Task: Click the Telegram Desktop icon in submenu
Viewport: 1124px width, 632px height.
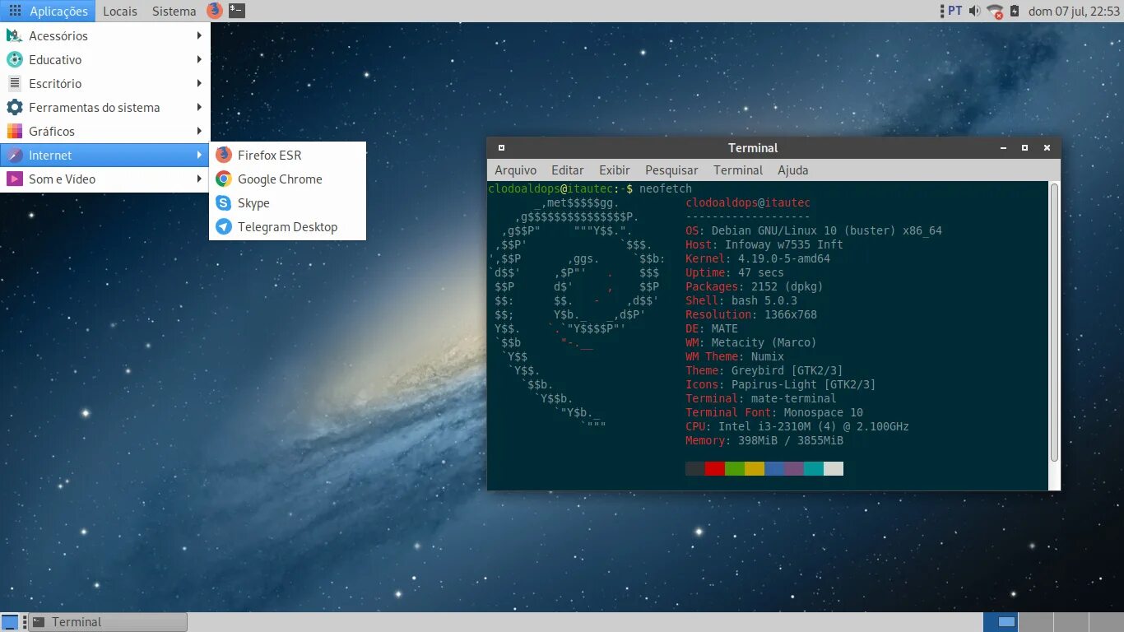Action: click(x=223, y=226)
